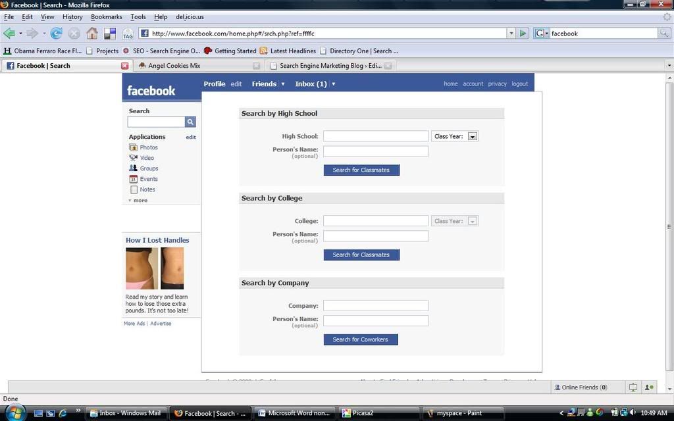Click Search for Classmates under College
Image resolution: width=674 pixels, height=421 pixels.
pyautogui.click(x=361, y=255)
